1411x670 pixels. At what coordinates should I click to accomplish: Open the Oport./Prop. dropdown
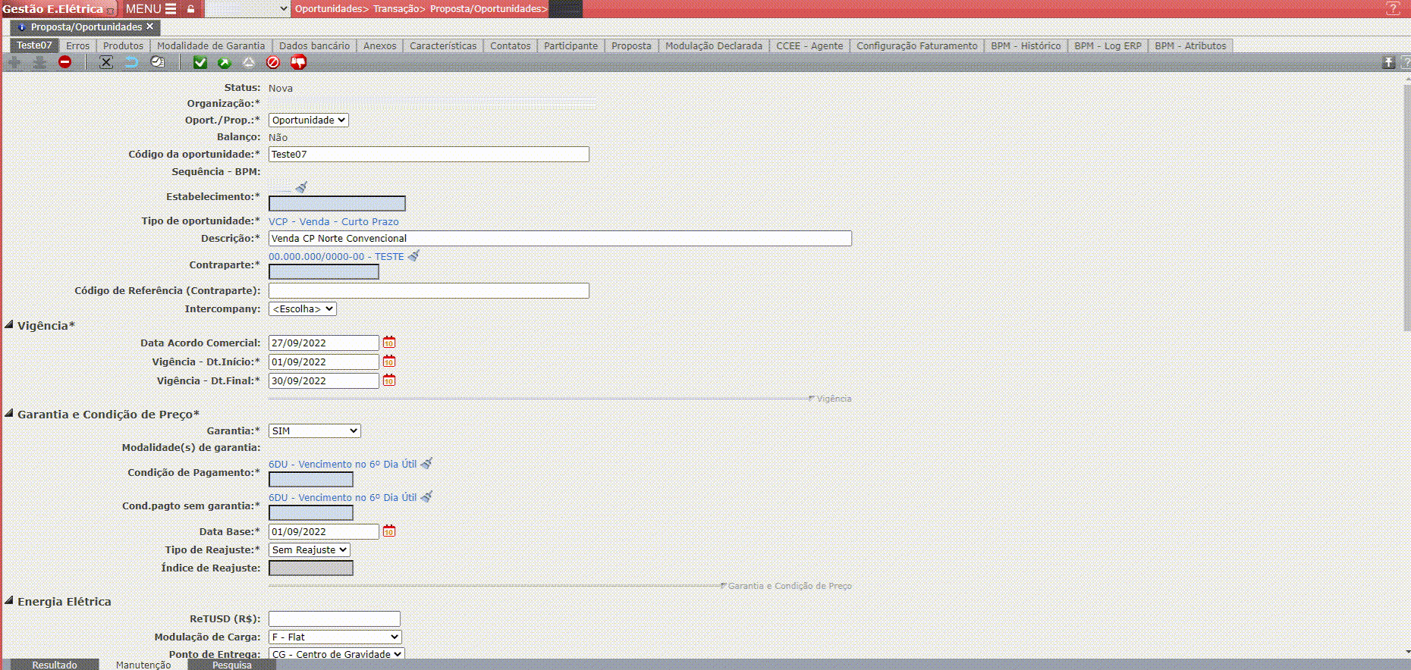tap(308, 121)
